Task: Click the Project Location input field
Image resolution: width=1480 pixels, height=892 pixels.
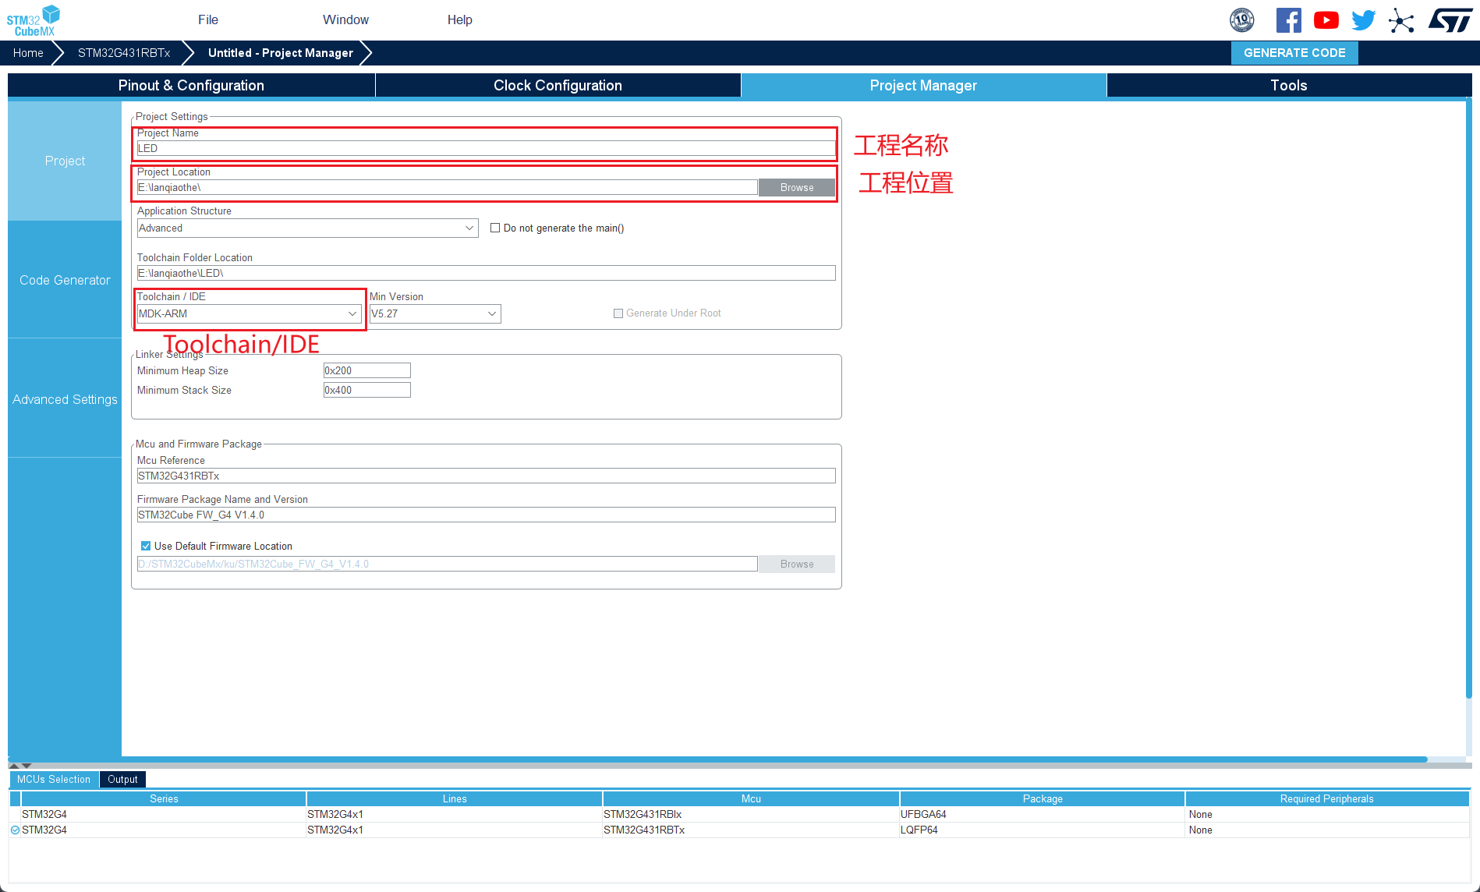Action: coord(447,188)
